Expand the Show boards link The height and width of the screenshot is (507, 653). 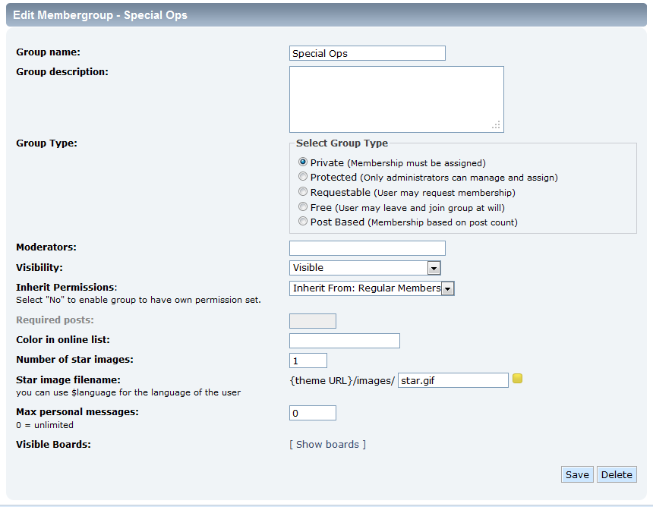pyautogui.click(x=327, y=444)
